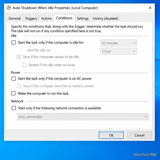Click the 'Network' section heading

coord(17,101)
